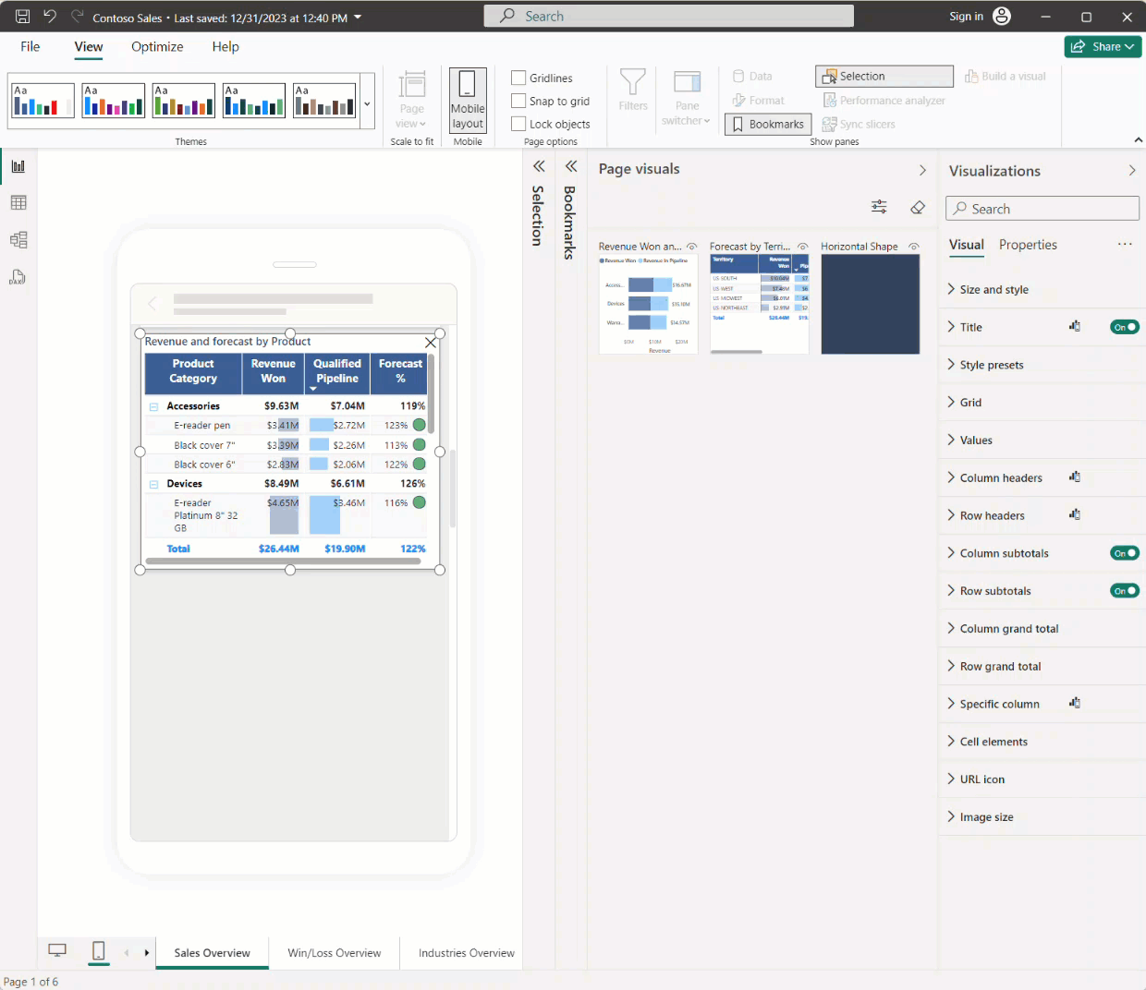Collapse the Accessories row group

point(153,406)
